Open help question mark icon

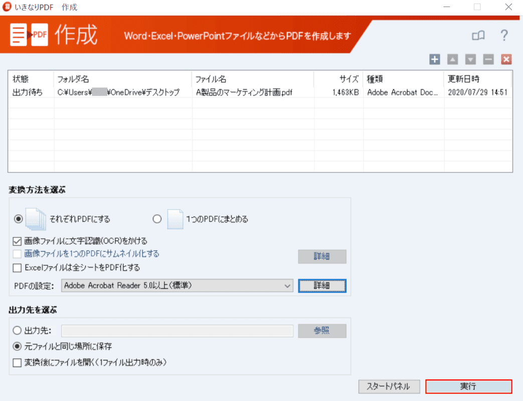(504, 35)
